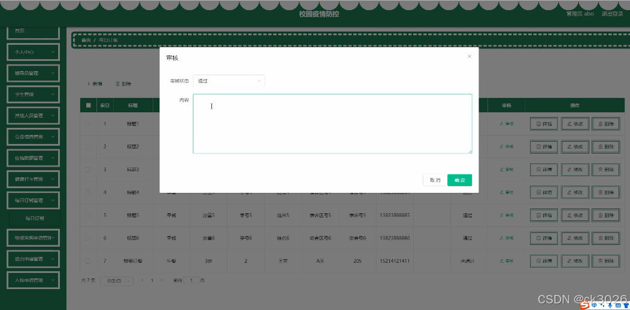
Task: Open the 10条/页 page size dropdown
Action: pyautogui.click(x=117, y=281)
